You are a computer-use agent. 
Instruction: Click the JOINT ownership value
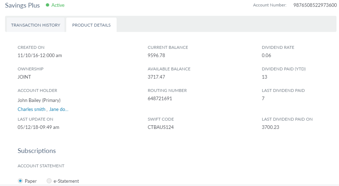pyautogui.click(x=24, y=77)
